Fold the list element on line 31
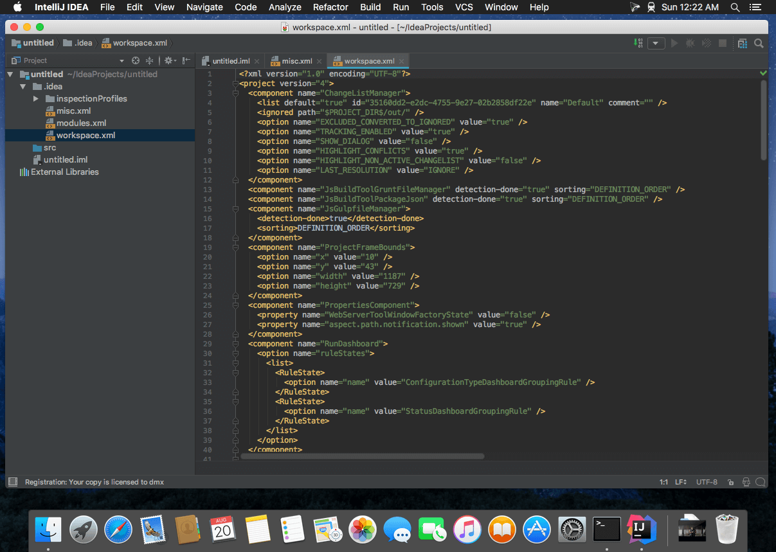This screenshot has width=776, height=552. pos(235,363)
